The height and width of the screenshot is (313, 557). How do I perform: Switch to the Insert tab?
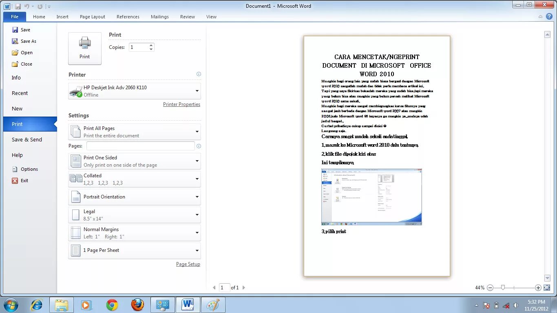(62, 17)
